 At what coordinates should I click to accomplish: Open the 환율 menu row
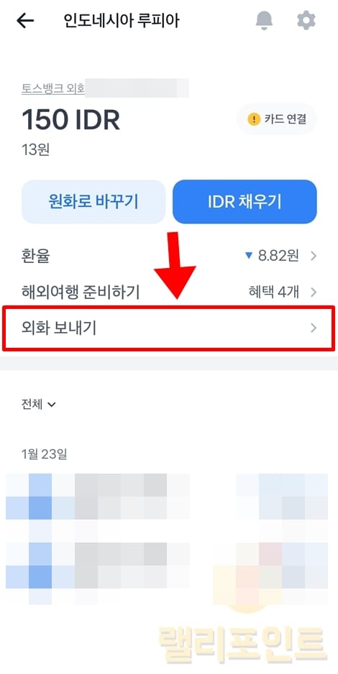pos(169,257)
